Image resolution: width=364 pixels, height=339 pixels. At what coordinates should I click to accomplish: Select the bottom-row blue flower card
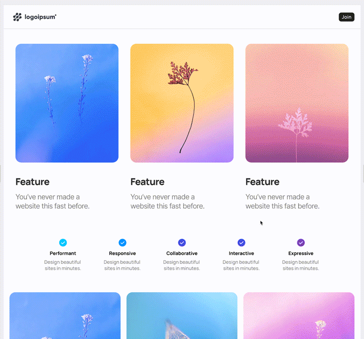pos(65,316)
